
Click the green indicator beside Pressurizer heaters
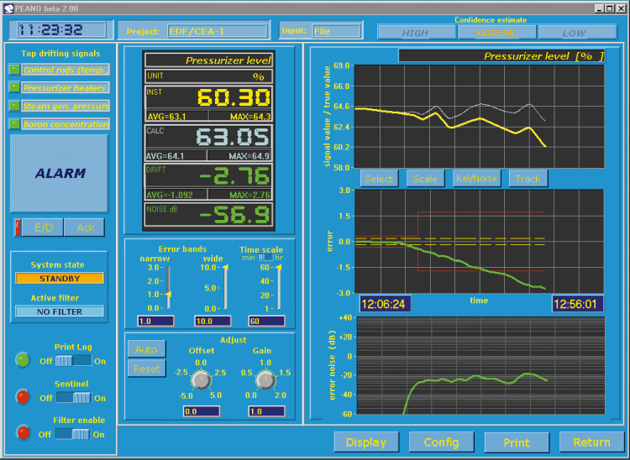pyautogui.click(x=14, y=88)
